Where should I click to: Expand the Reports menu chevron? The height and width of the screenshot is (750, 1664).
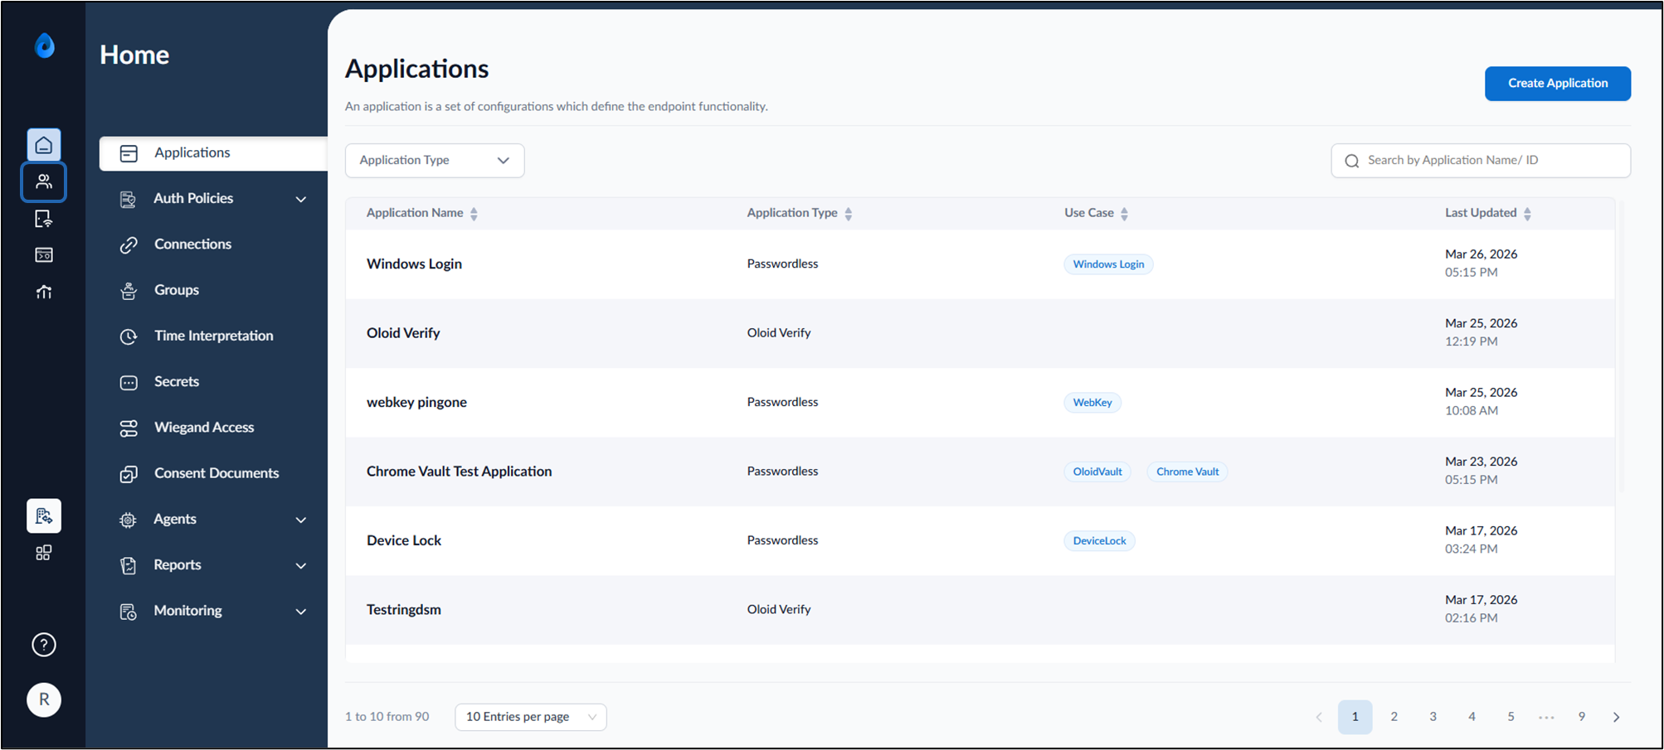(301, 565)
